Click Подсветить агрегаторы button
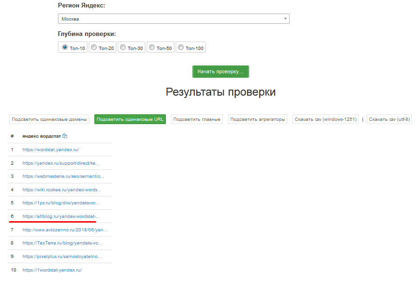Viewport: 420px width, 286px height. (x=257, y=119)
